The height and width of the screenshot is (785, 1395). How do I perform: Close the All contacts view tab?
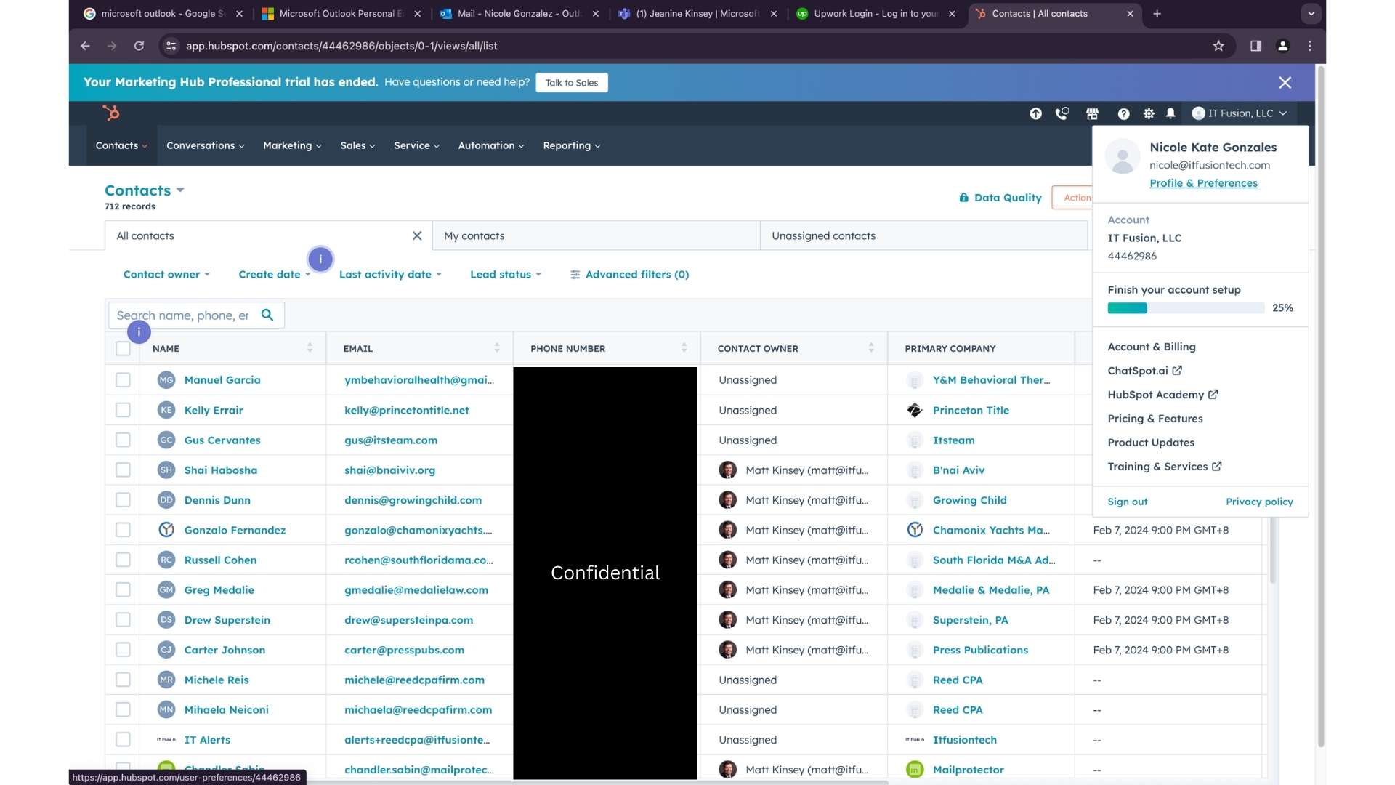pos(417,235)
